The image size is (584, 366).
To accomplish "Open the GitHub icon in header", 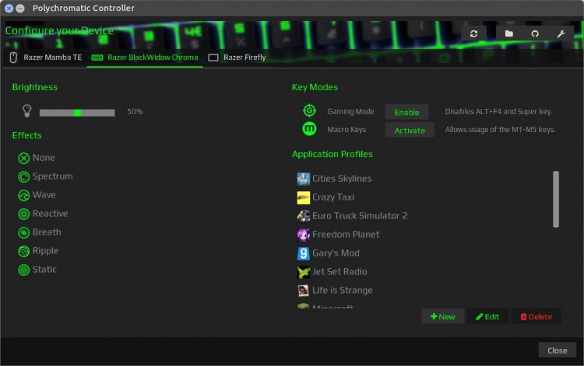I will point(535,34).
